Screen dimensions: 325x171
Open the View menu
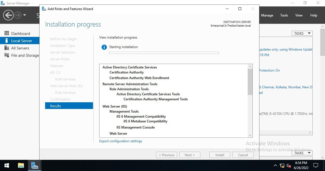pos(299,15)
